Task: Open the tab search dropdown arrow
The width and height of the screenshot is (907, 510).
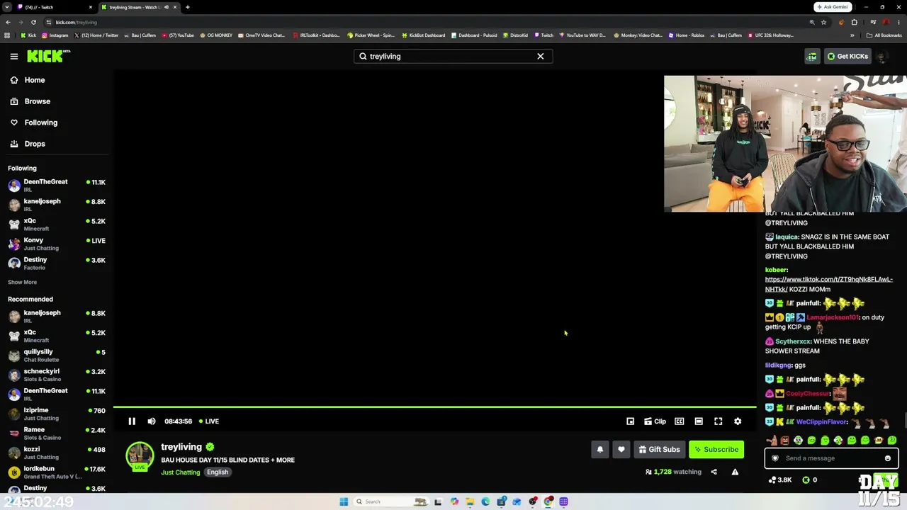Action: click(x=6, y=7)
